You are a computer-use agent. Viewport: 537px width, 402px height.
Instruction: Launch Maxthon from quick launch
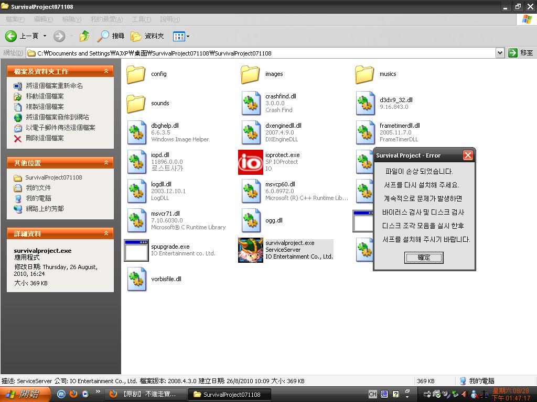pos(61,394)
